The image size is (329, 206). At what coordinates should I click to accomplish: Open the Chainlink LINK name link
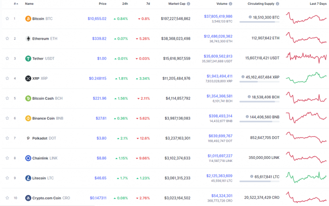tap(45, 158)
